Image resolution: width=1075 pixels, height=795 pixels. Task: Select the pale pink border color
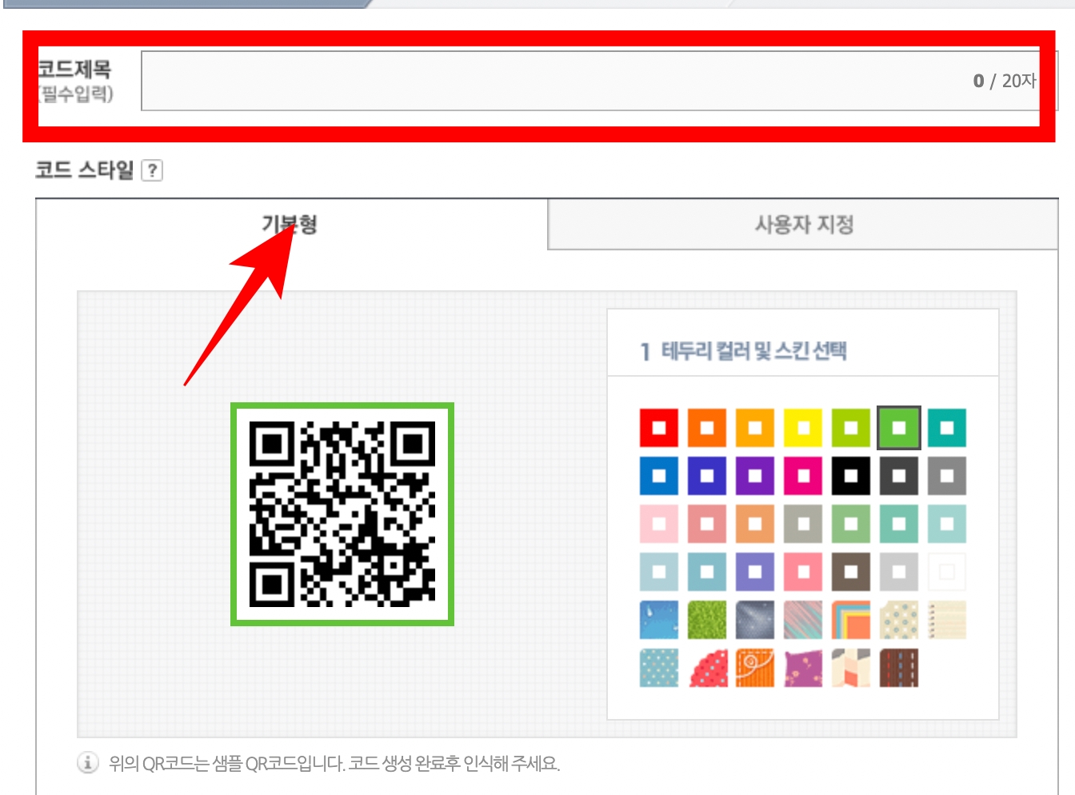pyautogui.click(x=659, y=524)
